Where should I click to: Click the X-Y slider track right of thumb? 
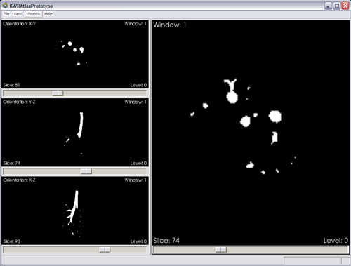coord(105,93)
